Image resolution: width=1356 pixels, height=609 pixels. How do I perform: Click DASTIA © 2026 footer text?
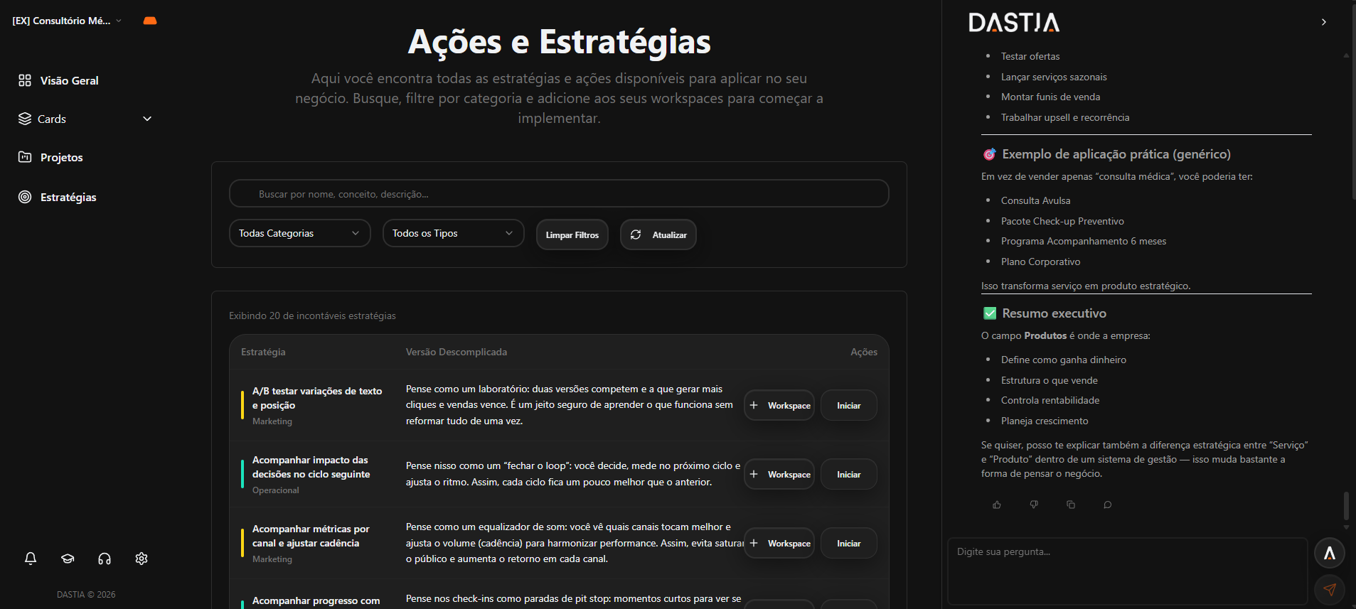(x=86, y=595)
